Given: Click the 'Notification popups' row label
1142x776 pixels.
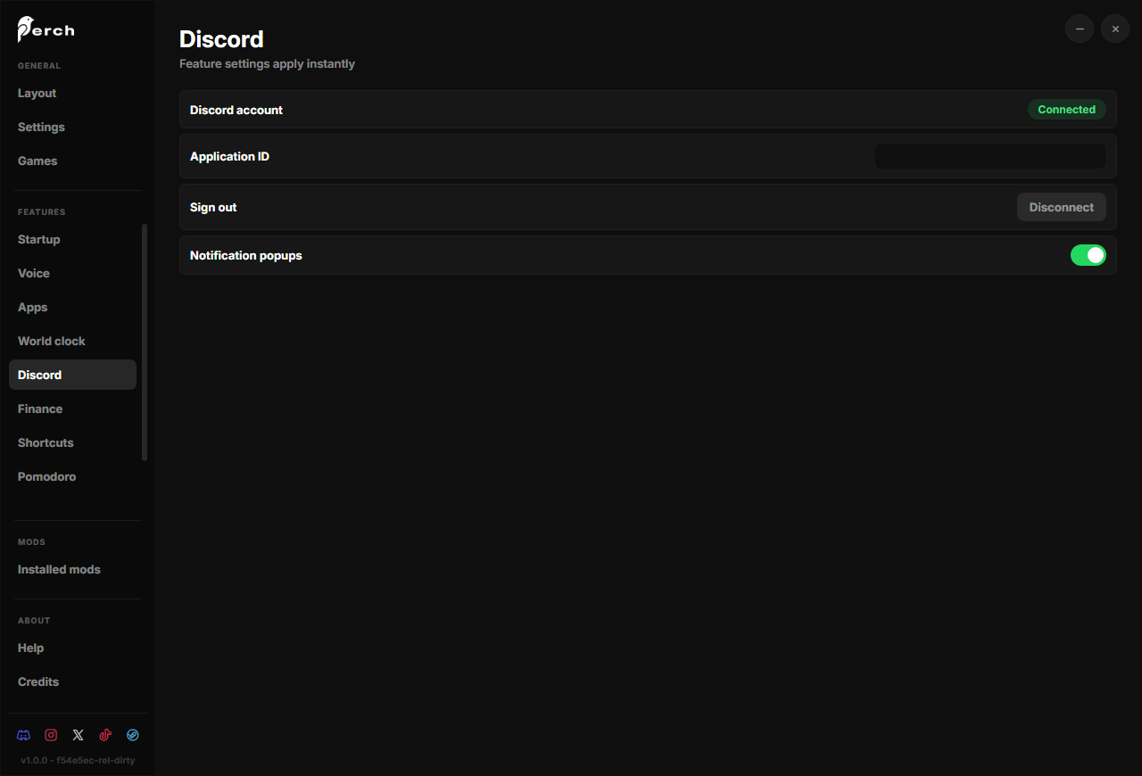Looking at the screenshot, I should 246,255.
